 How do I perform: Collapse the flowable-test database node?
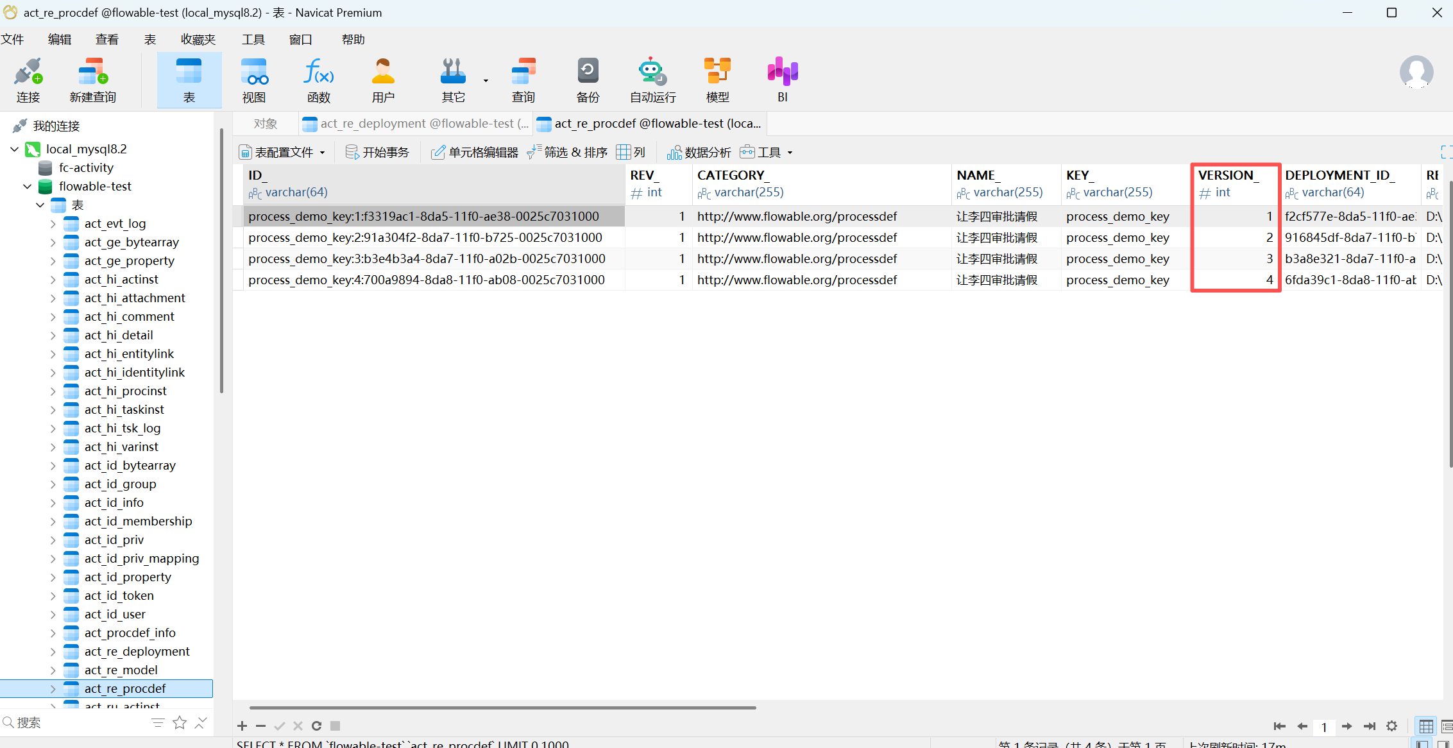pos(27,187)
